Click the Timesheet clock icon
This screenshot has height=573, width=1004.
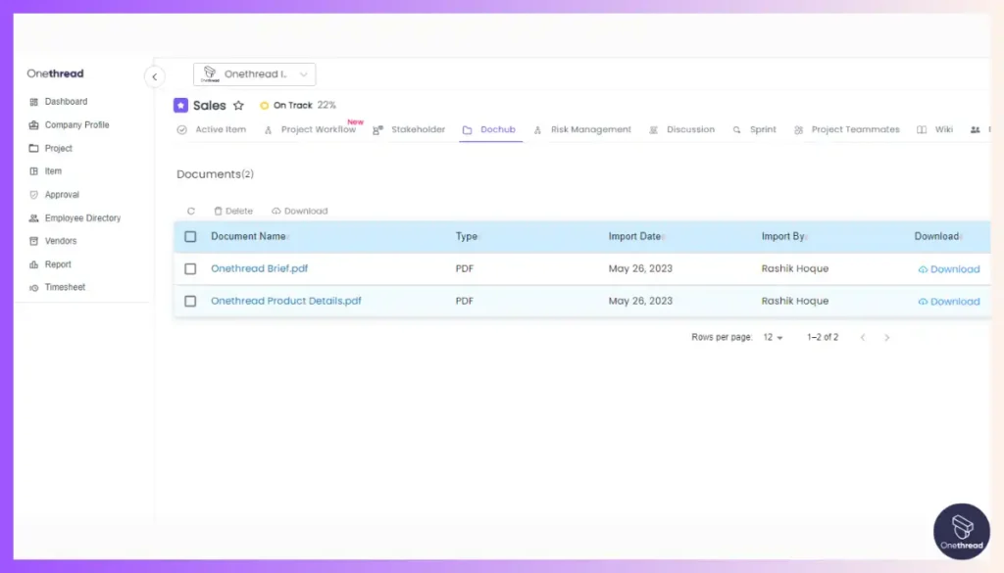pos(34,288)
